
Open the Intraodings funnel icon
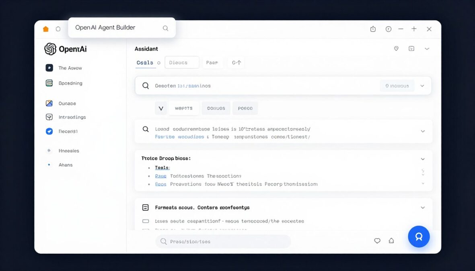pos(49,117)
